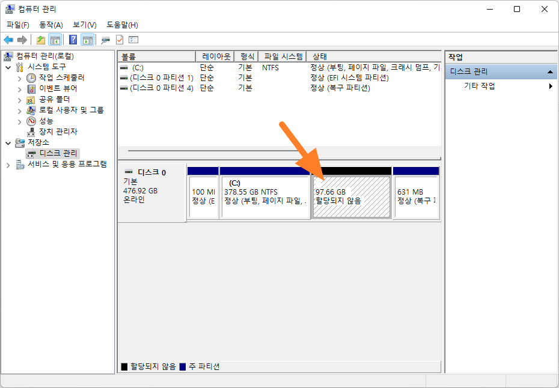Toggle the Show/Hide Action Pane icon
This screenshot has height=388, width=559.
pos(87,40)
